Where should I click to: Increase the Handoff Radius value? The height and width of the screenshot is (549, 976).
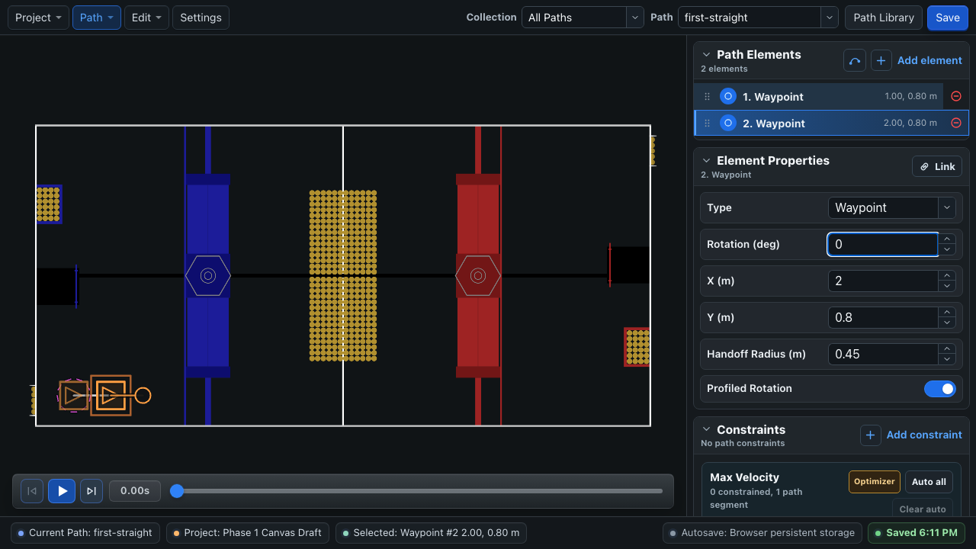pos(947,348)
